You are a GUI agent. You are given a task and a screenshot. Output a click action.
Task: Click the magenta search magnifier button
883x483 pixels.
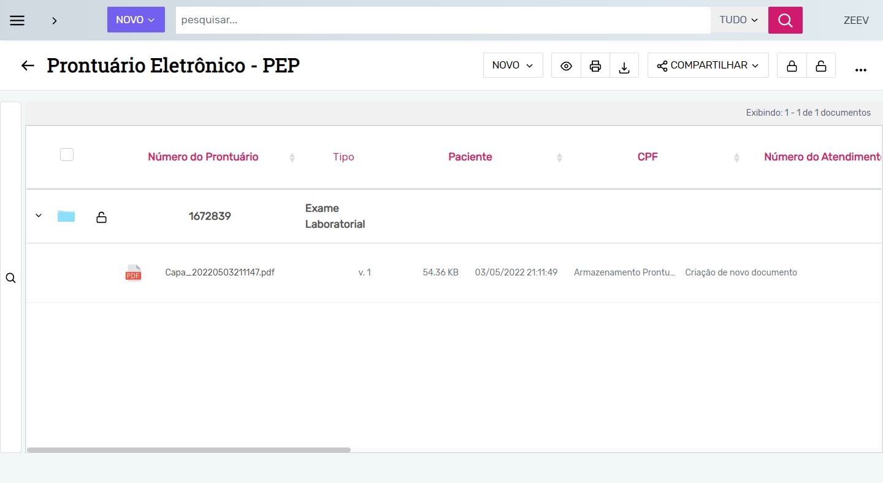click(785, 20)
